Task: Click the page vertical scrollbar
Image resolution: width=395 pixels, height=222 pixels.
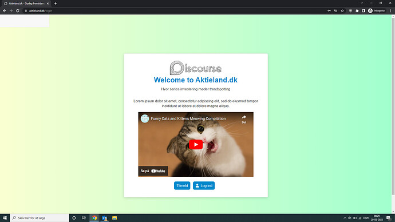Action: pos(393,106)
